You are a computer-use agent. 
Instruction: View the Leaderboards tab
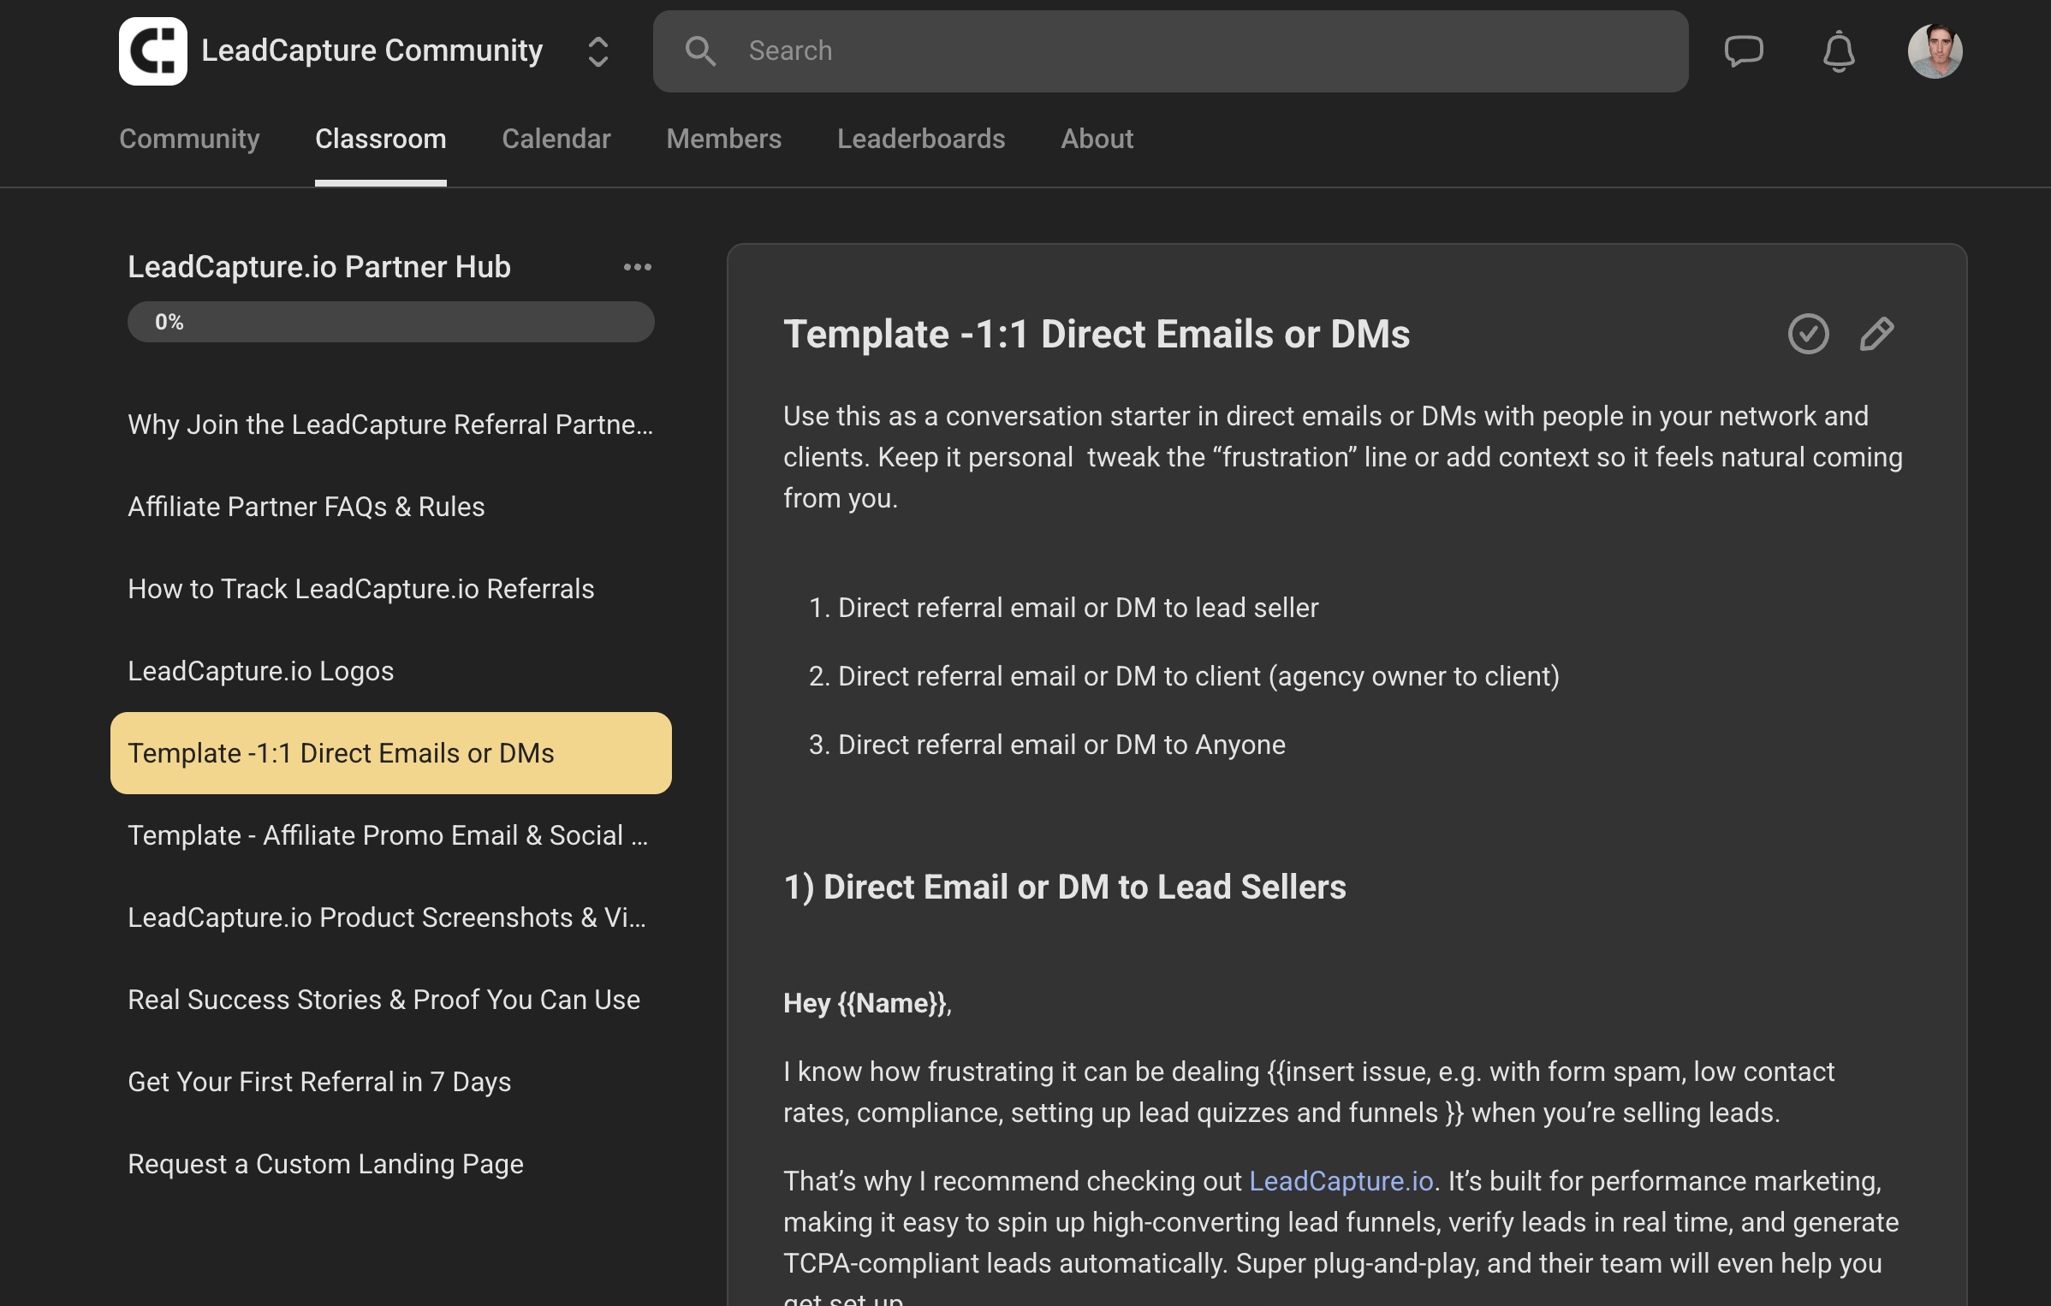[x=921, y=139]
